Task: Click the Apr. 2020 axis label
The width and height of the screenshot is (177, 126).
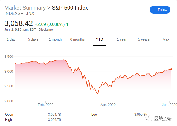Action: click(108, 105)
